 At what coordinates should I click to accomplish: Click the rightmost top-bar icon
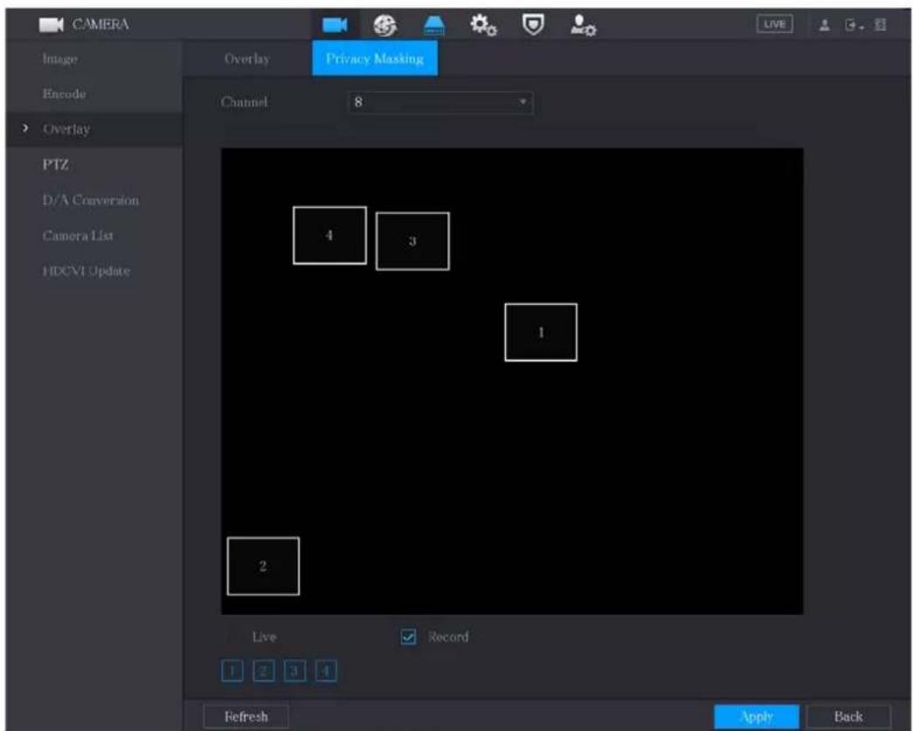pyautogui.click(x=881, y=25)
